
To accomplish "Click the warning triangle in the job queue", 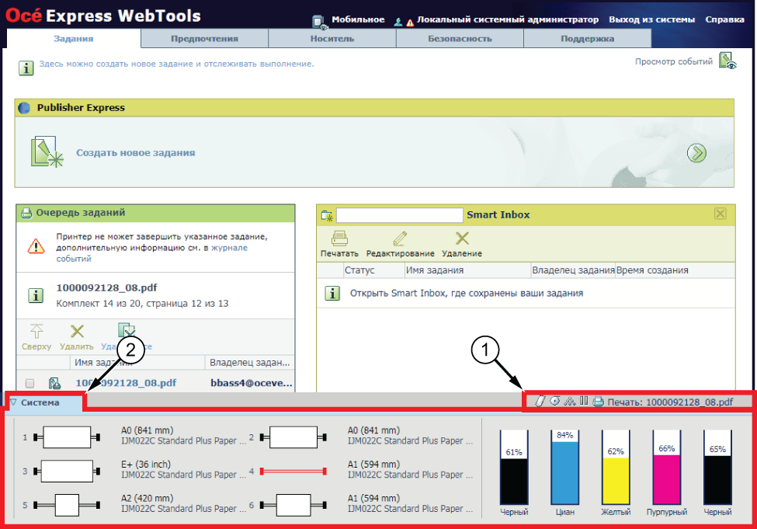I will 36,246.
